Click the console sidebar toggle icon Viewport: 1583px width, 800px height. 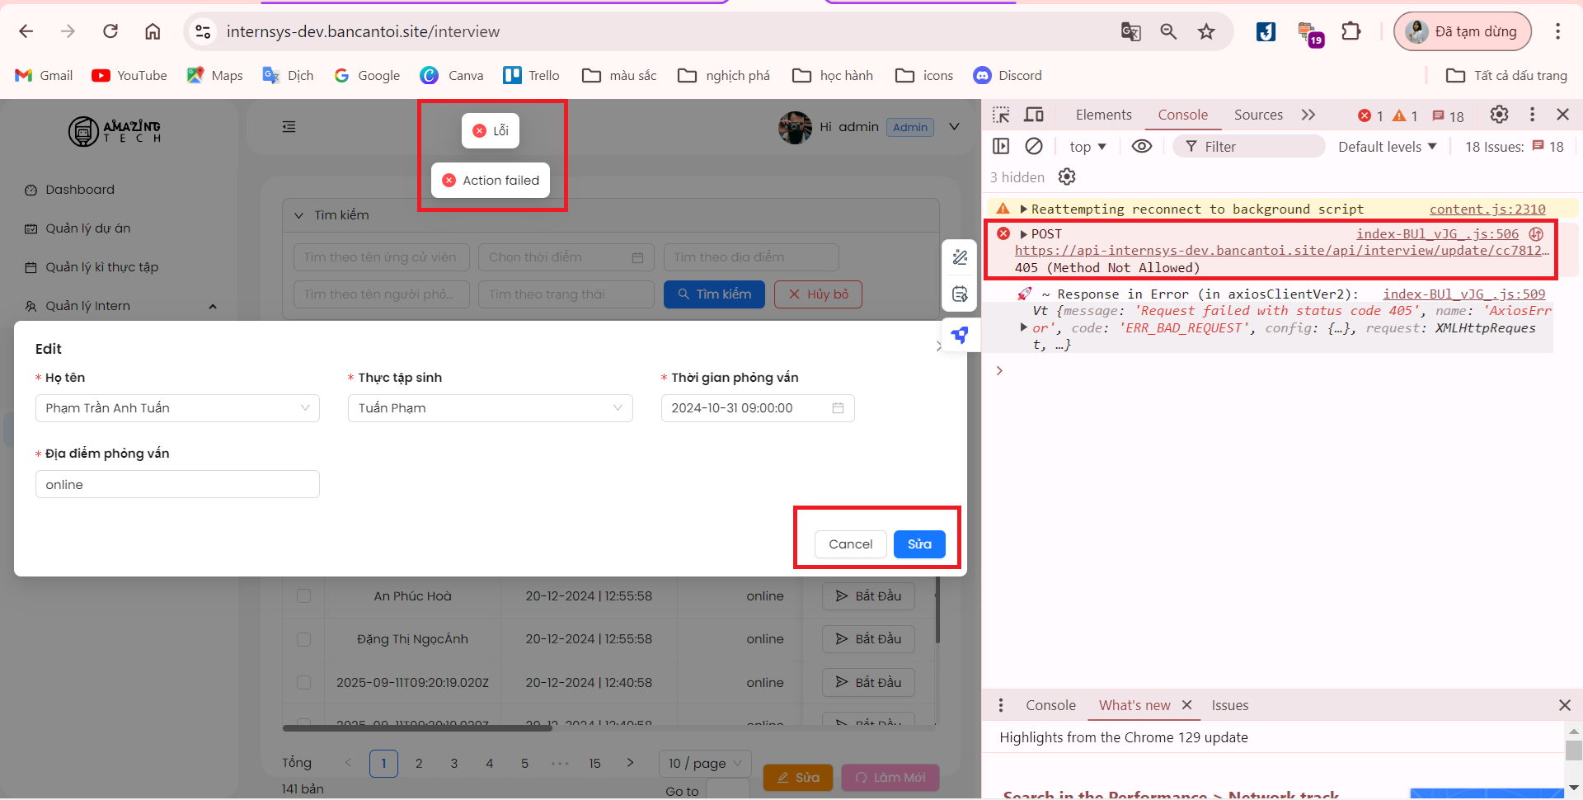point(1001,146)
